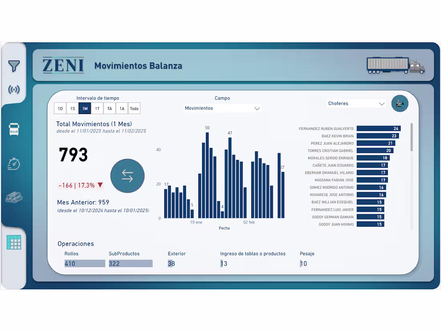Viewport: 441px width, 331px height.
Task: Select the stopwatch icon in the sidebar
Action: click(x=14, y=164)
